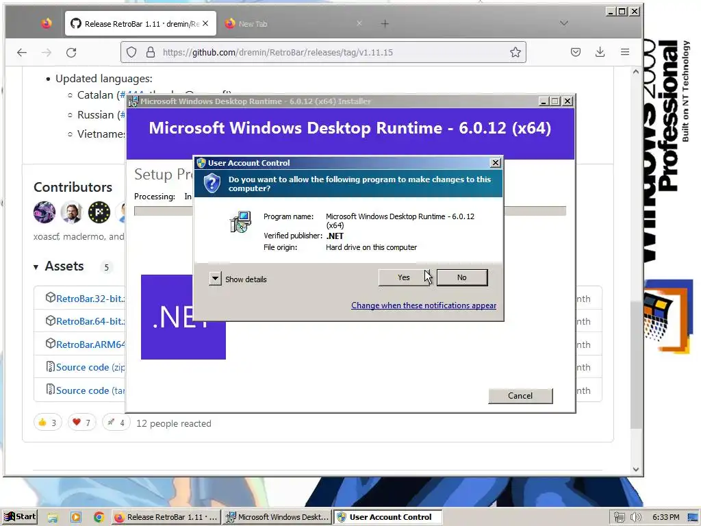This screenshot has height=526, width=701.
Task: Collapse the Assets section triangle
Action: tap(36, 267)
